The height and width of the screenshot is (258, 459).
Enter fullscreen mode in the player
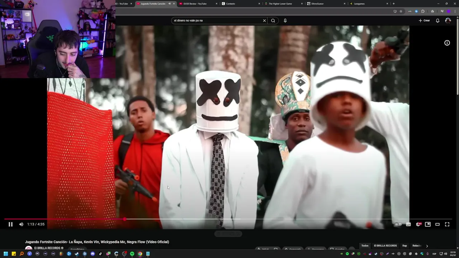click(x=447, y=224)
